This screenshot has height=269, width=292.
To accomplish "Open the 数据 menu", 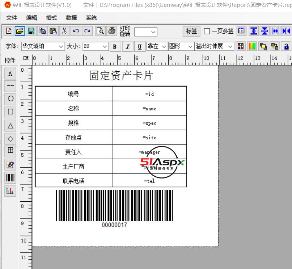I will point(71,18).
